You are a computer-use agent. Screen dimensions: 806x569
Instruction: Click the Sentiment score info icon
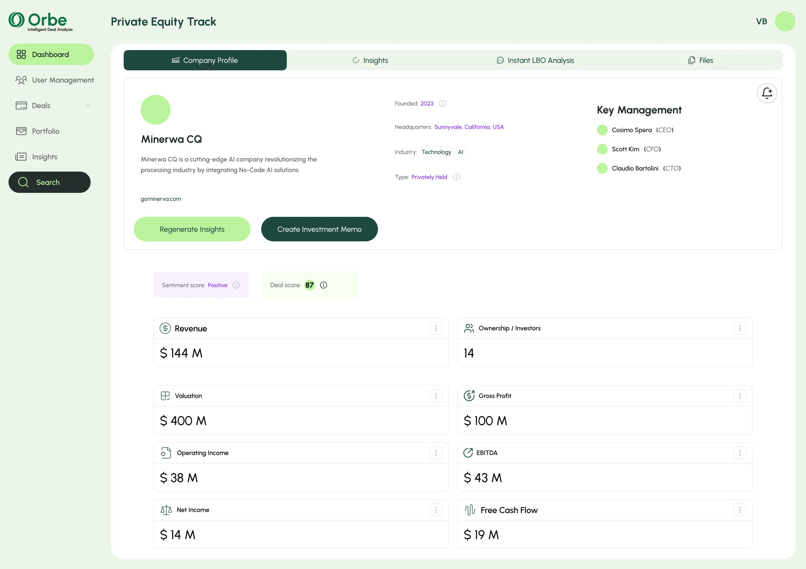pyautogui.click(x=236, y=285)
